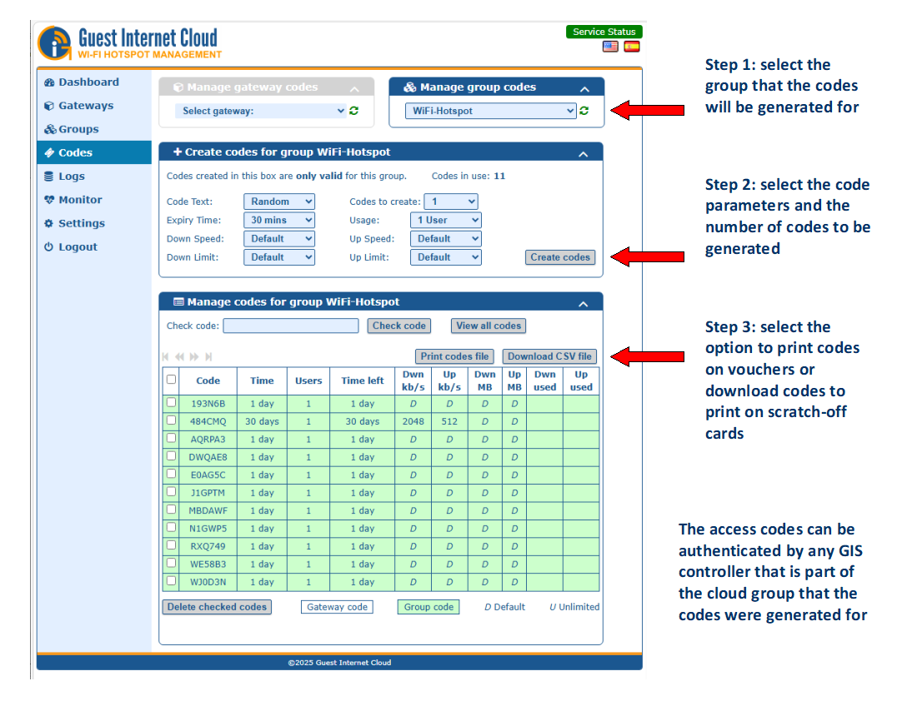
Task: Click the Create codes button
Action: tap(560, 257)
